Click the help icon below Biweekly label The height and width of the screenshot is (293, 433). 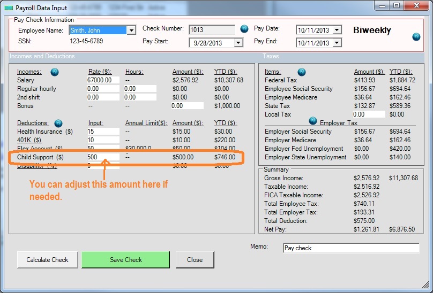coord(416,37)
